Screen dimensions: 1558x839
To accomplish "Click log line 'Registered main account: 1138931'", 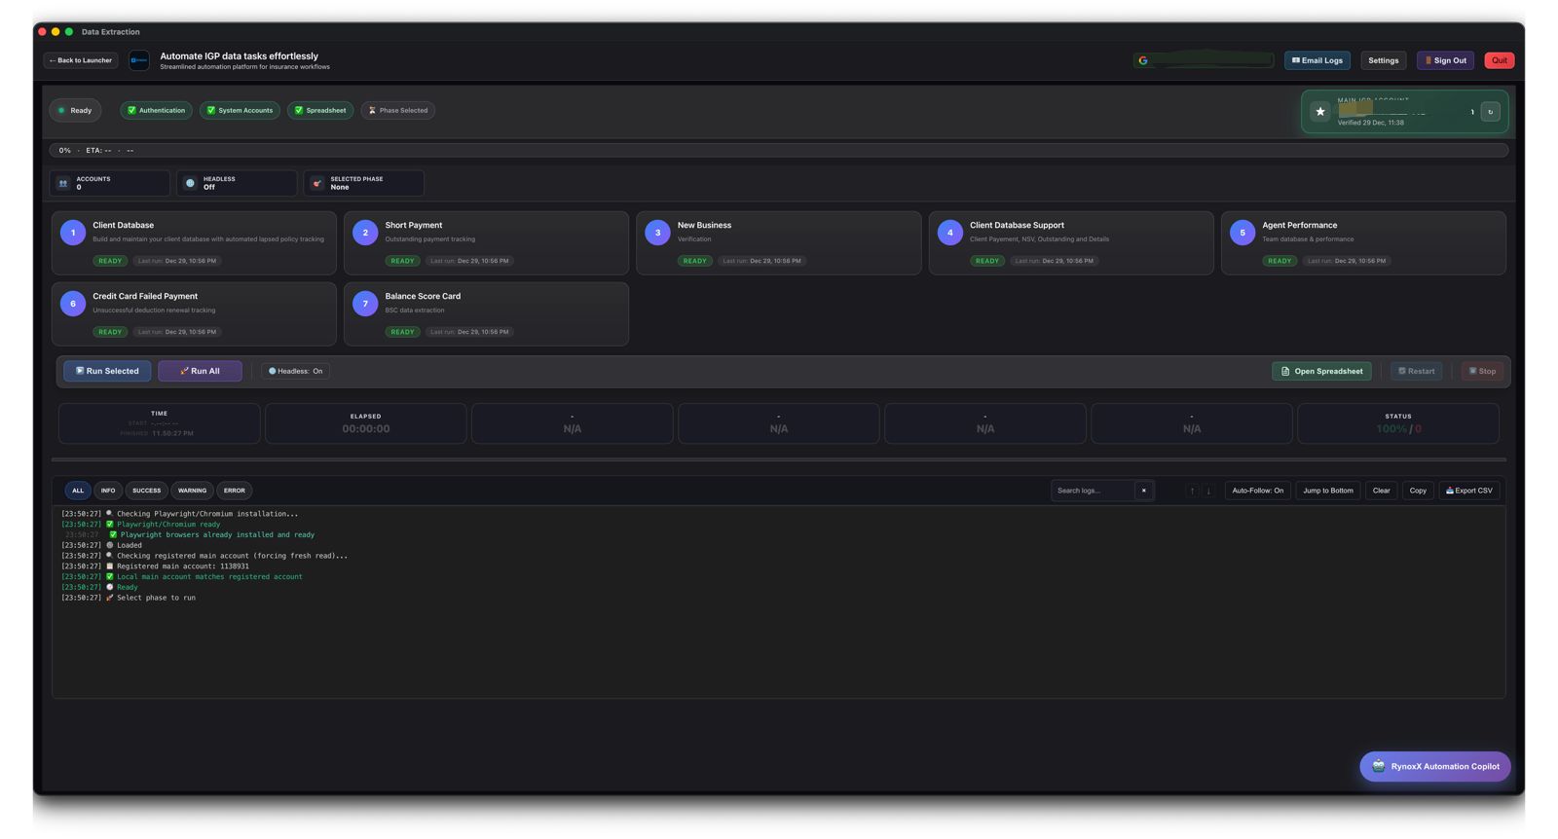I will 156,566.
